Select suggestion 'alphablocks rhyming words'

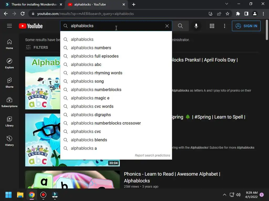coord(116,73)
